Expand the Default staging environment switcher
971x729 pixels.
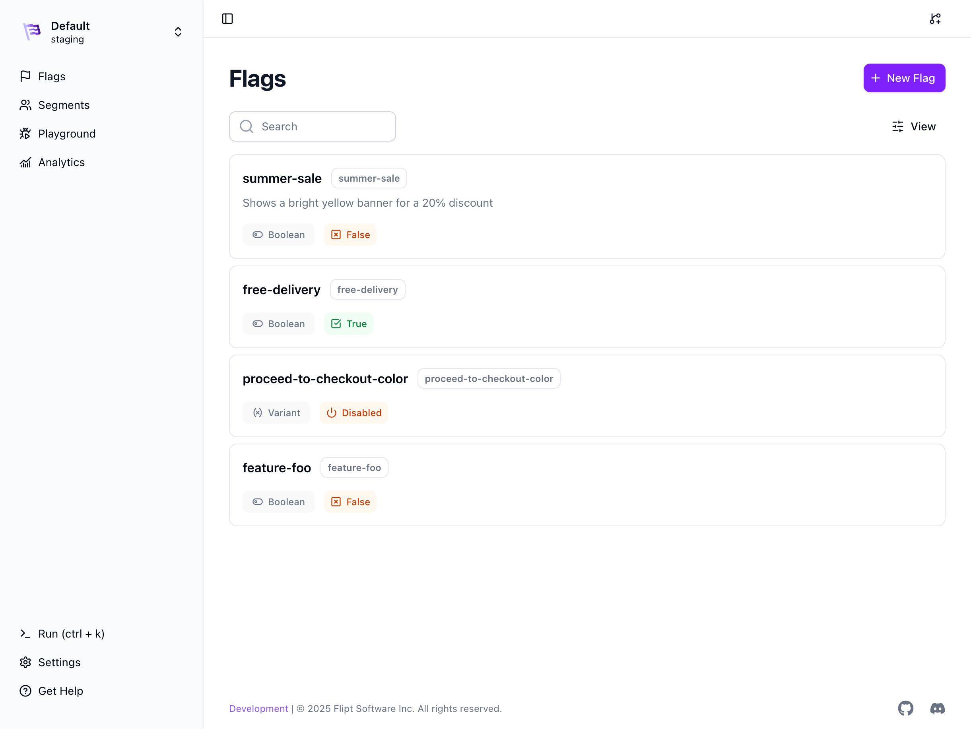(x=178, y=31)
